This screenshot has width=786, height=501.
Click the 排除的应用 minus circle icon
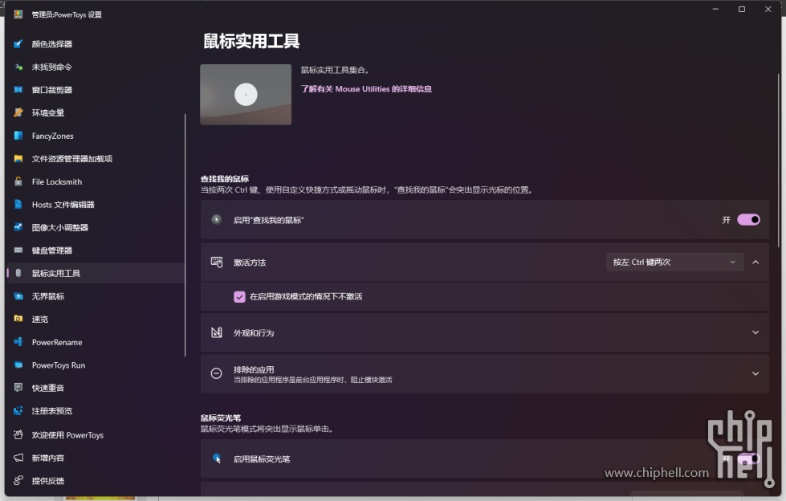point(217,373)
